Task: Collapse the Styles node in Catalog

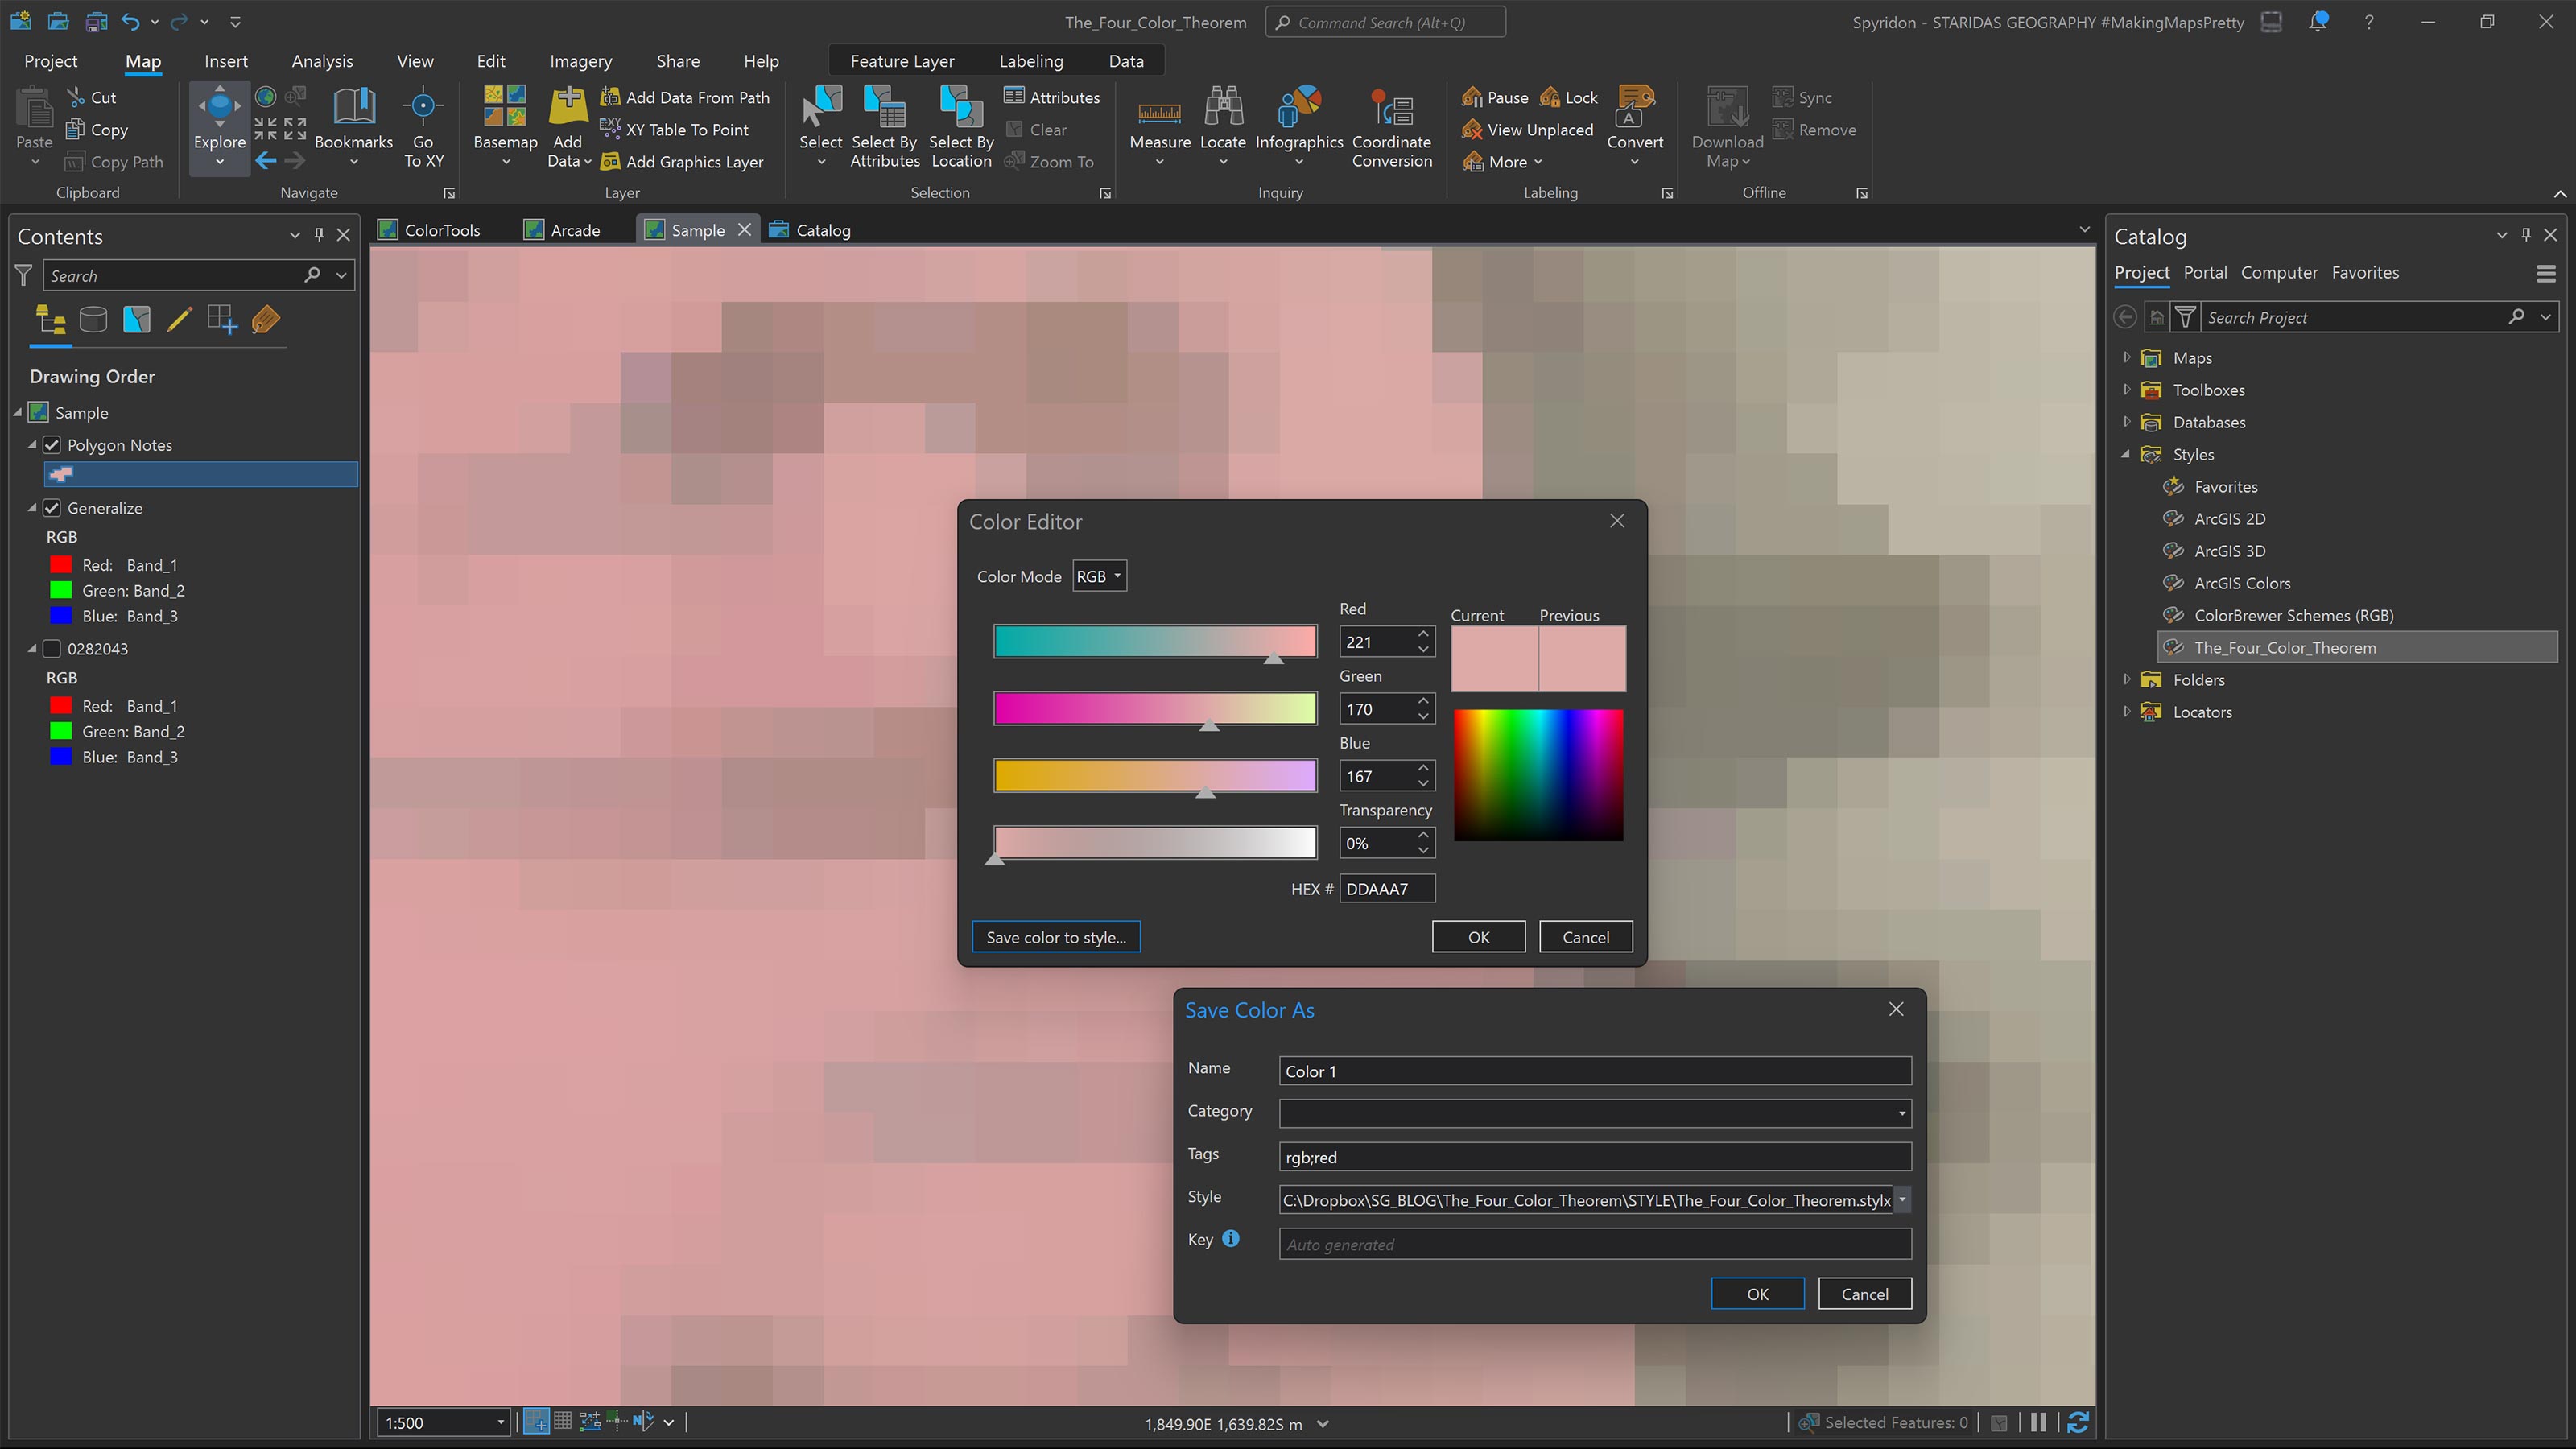Action: coord(2126,454)
